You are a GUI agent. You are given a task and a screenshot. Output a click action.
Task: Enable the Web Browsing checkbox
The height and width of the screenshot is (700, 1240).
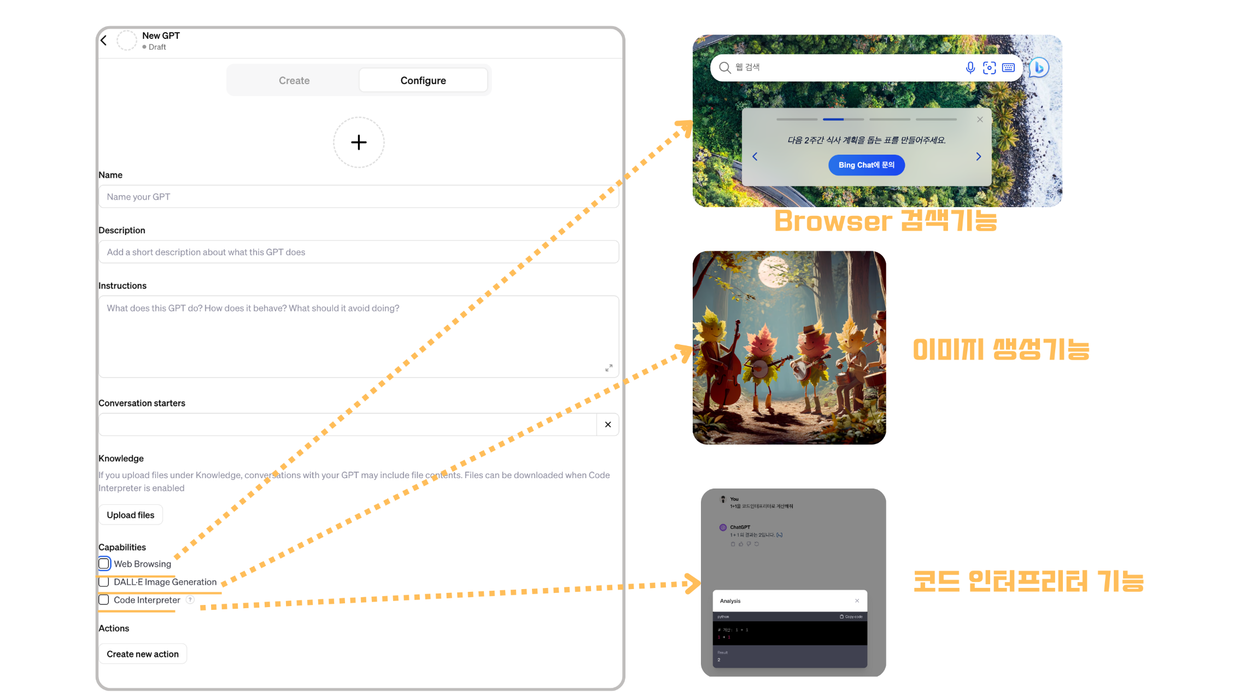104,564
